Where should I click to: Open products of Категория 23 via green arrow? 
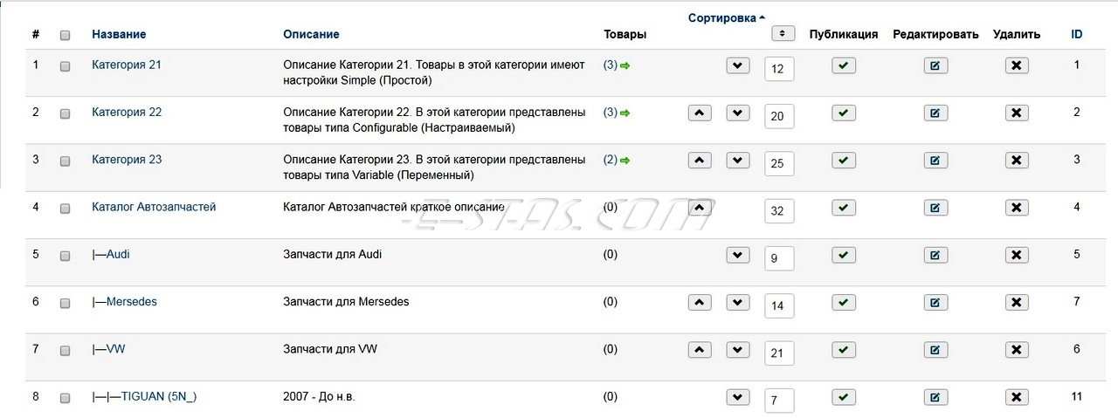[625, 161]
